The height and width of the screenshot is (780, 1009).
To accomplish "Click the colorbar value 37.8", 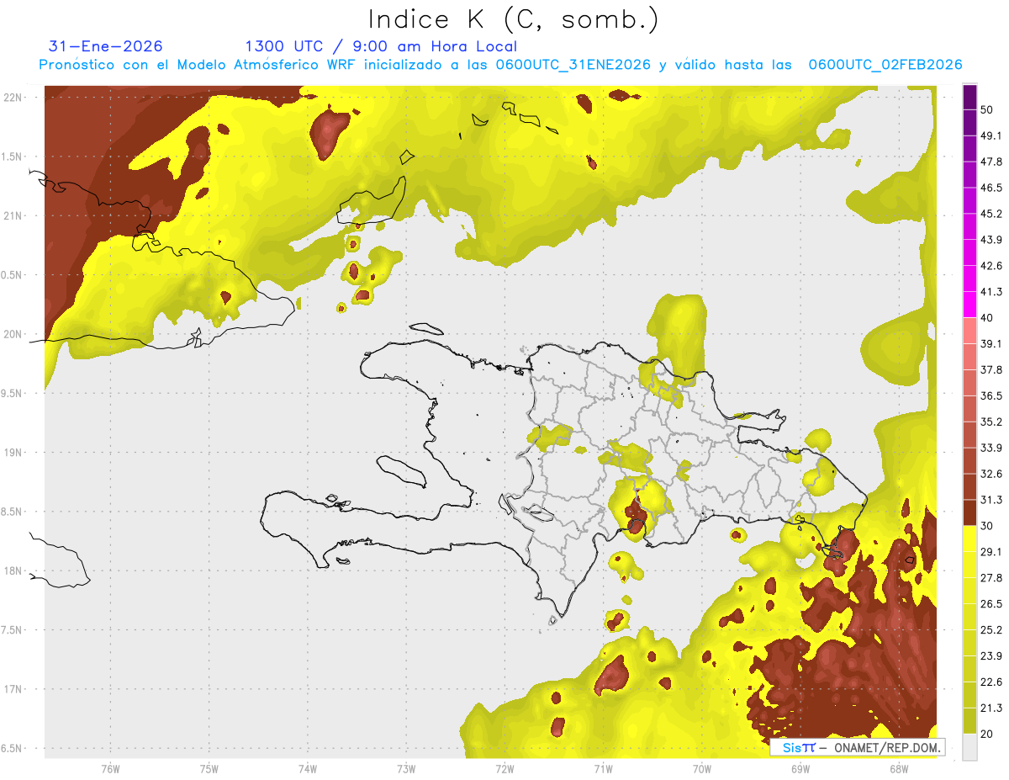I will [x=991, y=369].
